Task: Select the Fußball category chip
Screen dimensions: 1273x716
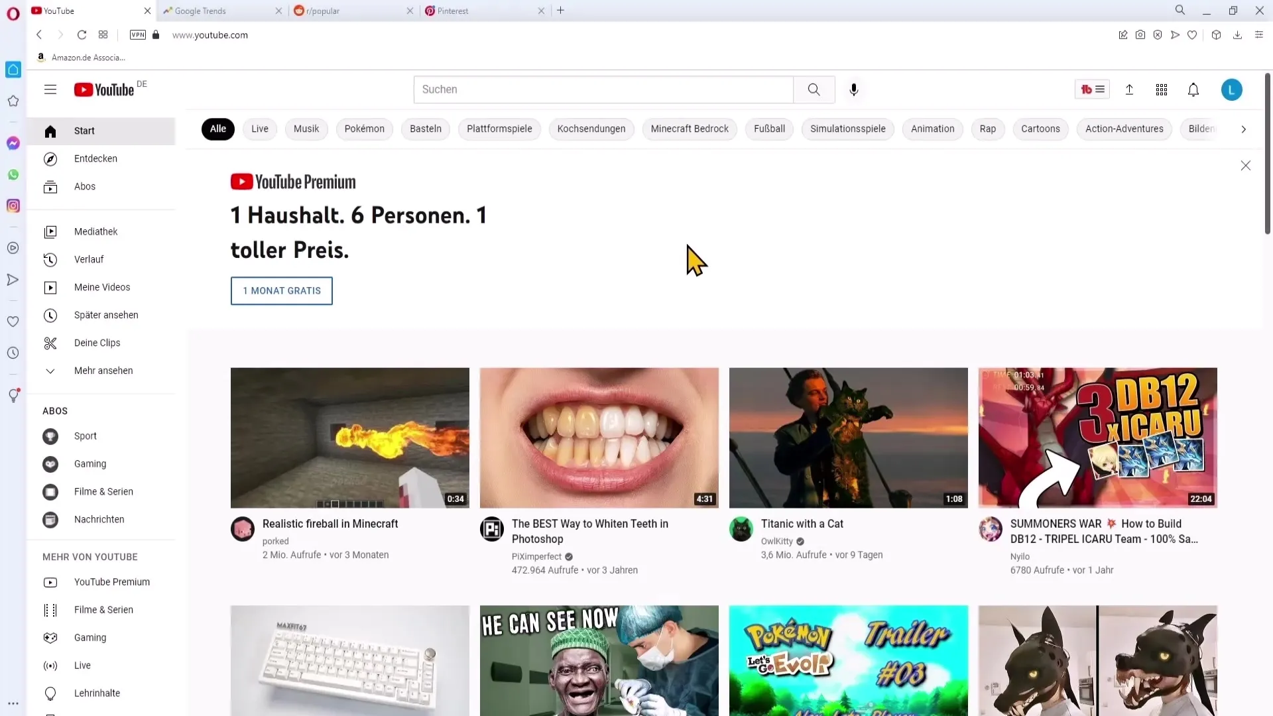Action: [769, 129]
